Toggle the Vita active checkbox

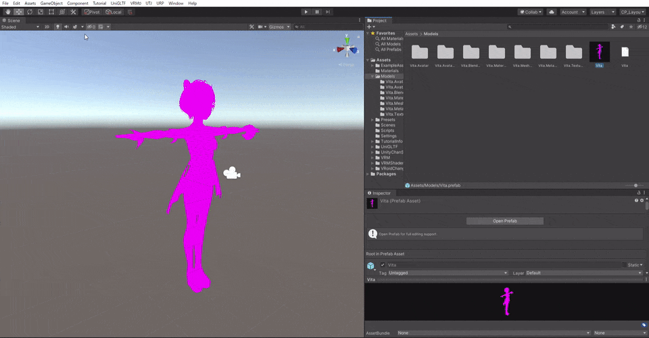point(383,265)
